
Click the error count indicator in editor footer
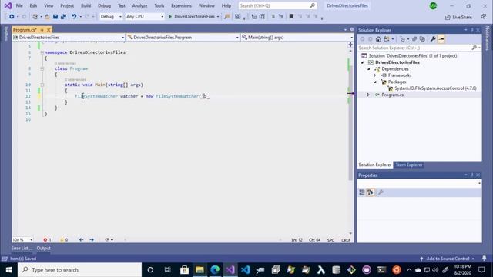tap(47, 239)
